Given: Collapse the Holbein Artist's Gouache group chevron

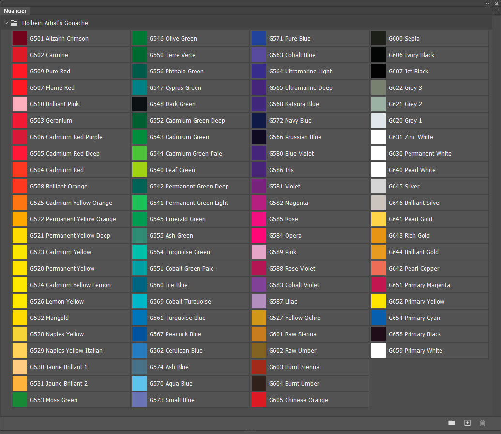Looking at the screenshot, I should (x=6, y=23).
